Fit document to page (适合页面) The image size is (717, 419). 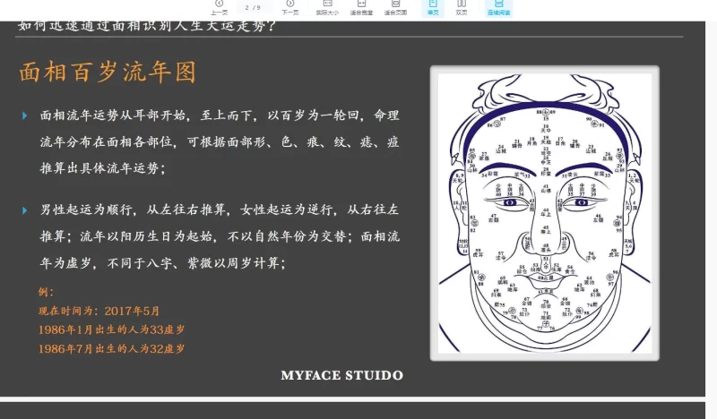click(x=395, y=7)
